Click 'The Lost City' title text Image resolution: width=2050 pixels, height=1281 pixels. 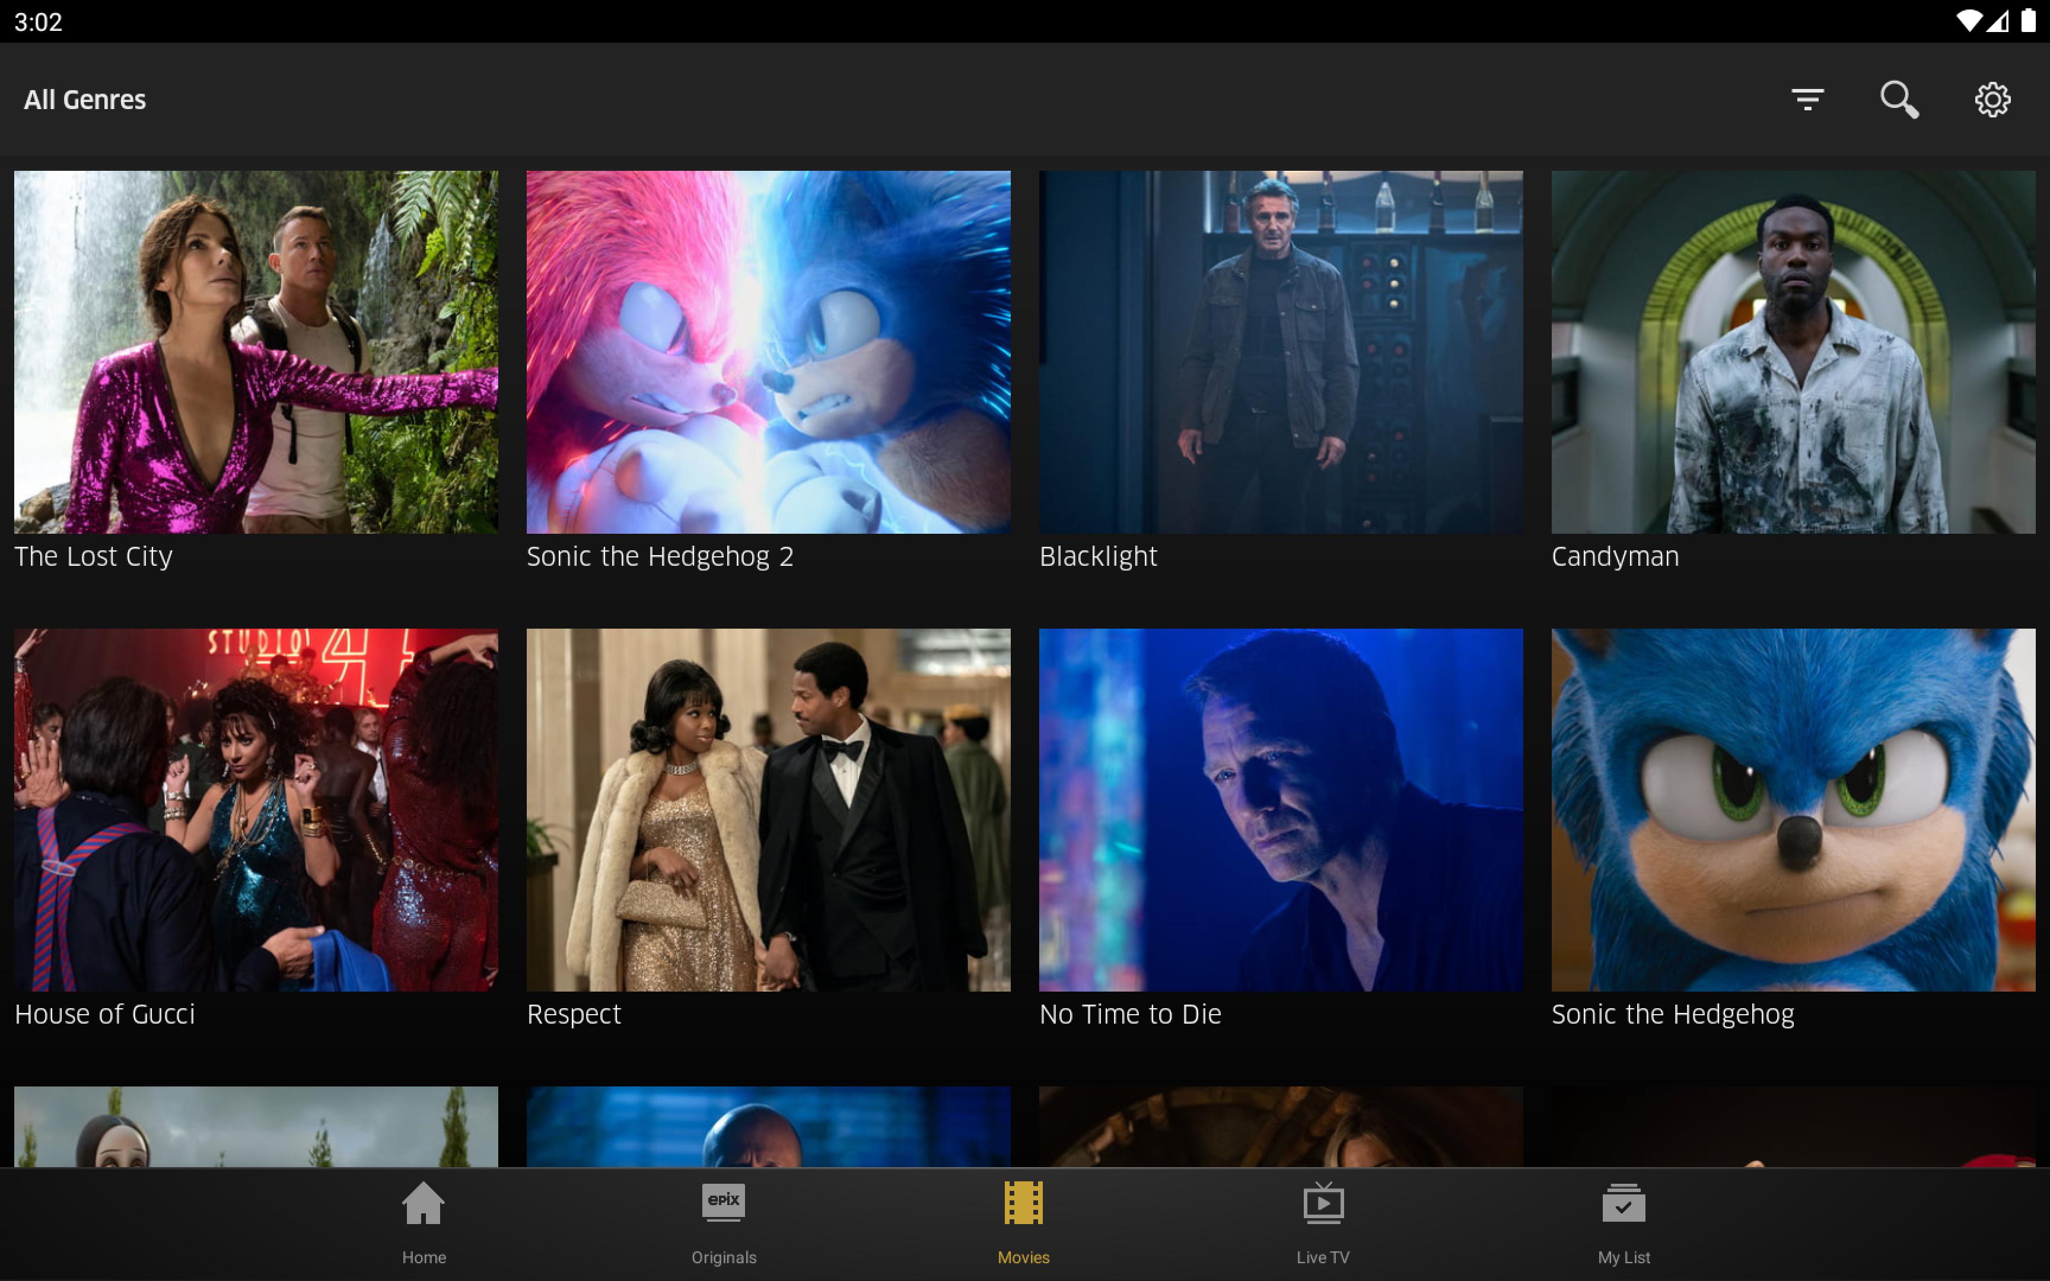(x=93, y=557)
